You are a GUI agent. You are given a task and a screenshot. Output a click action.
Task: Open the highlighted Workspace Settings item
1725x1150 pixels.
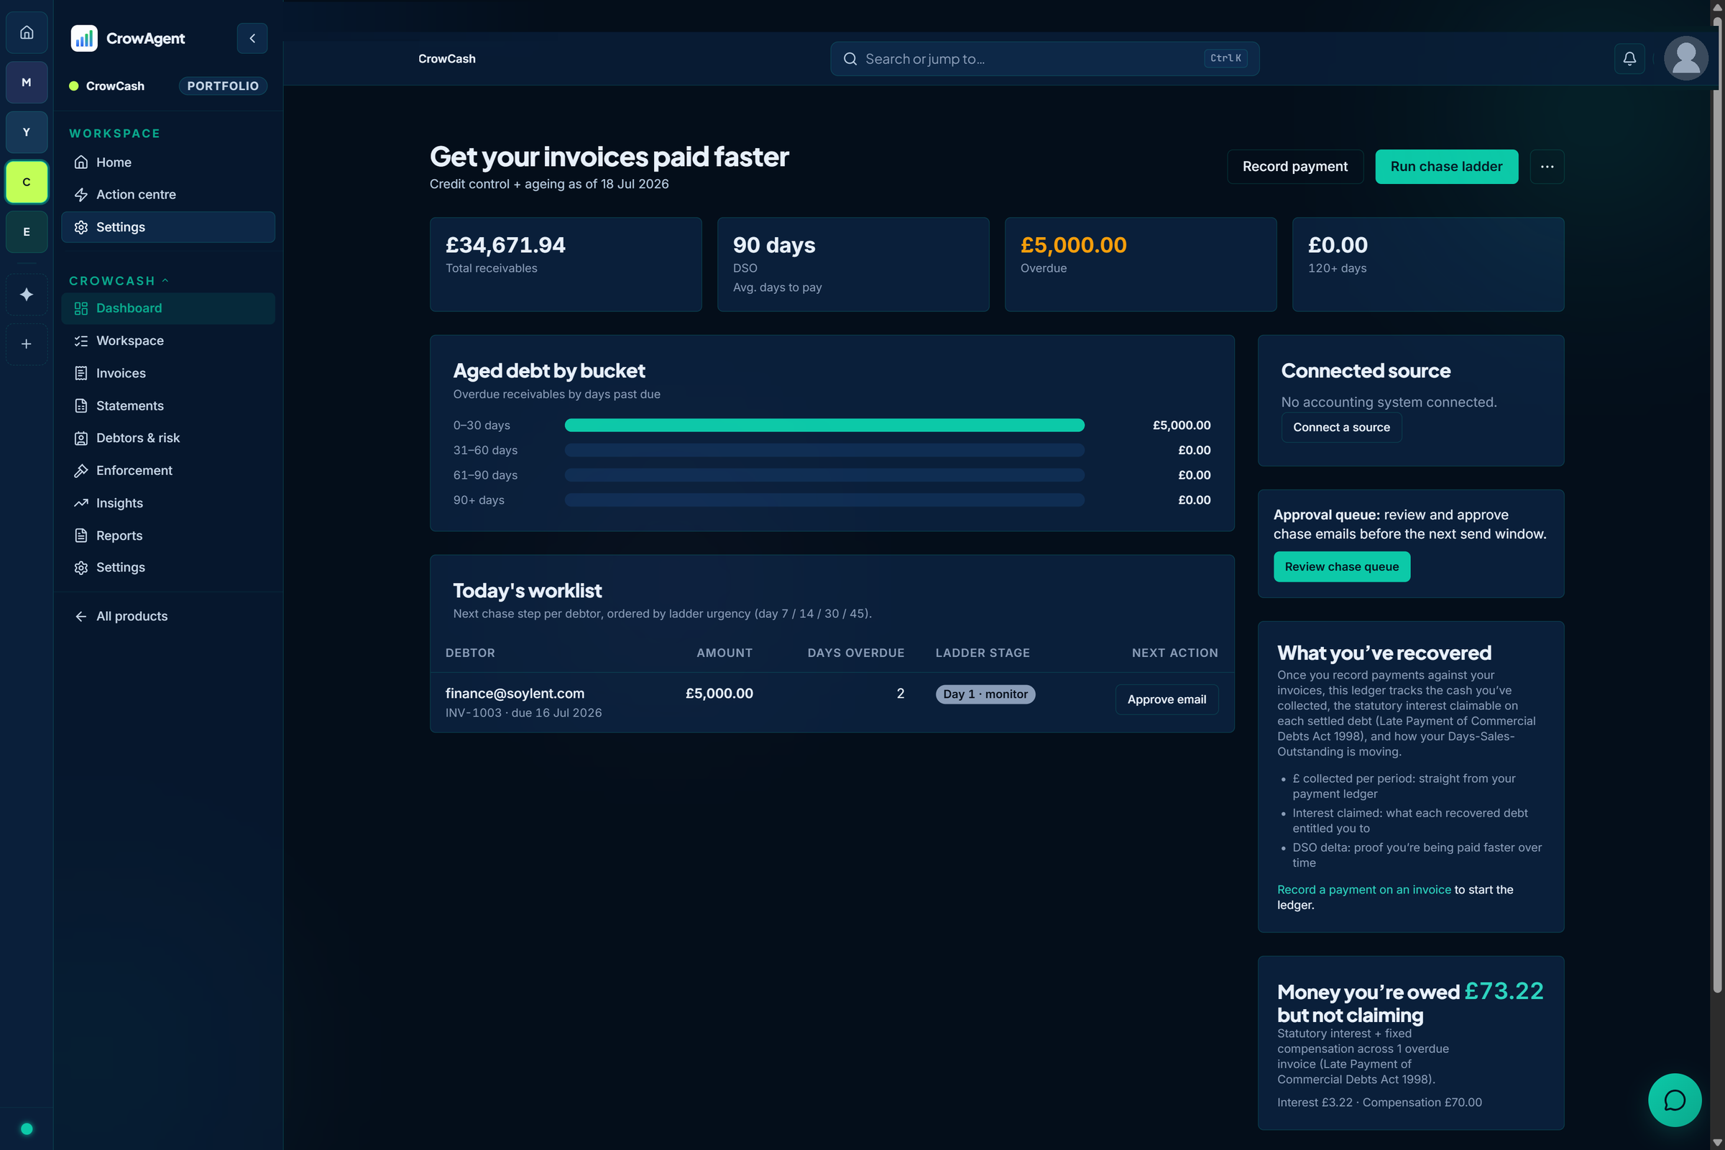pyautogui.click(x=168, y=227)
